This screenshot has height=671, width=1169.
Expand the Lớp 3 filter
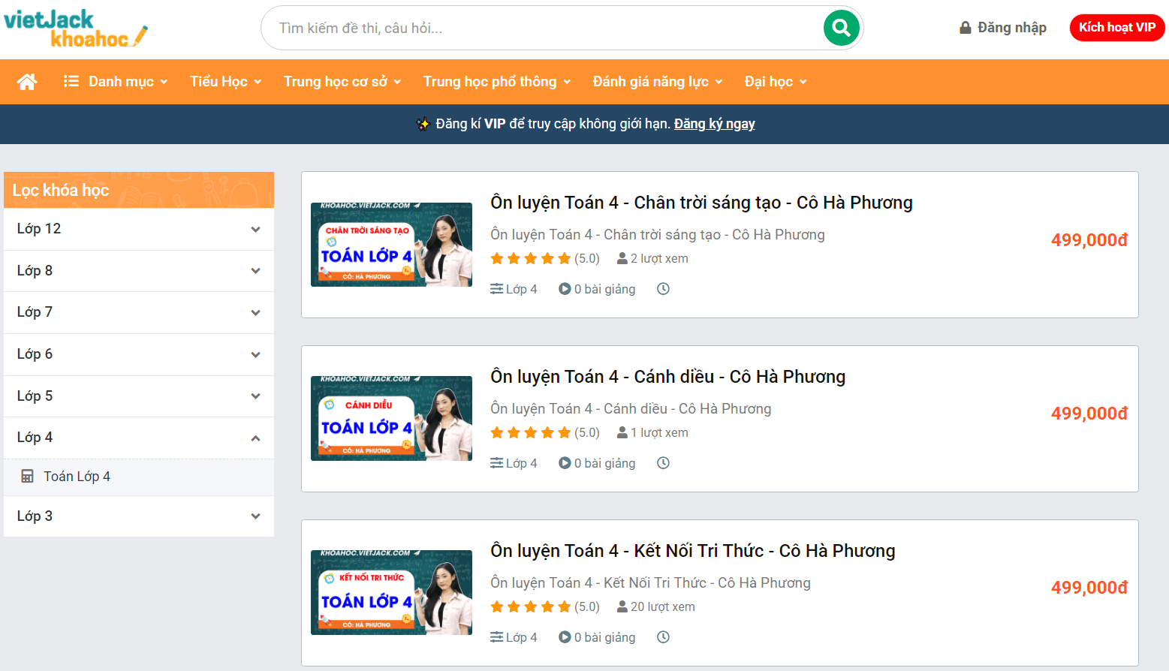tap(139, 516)
